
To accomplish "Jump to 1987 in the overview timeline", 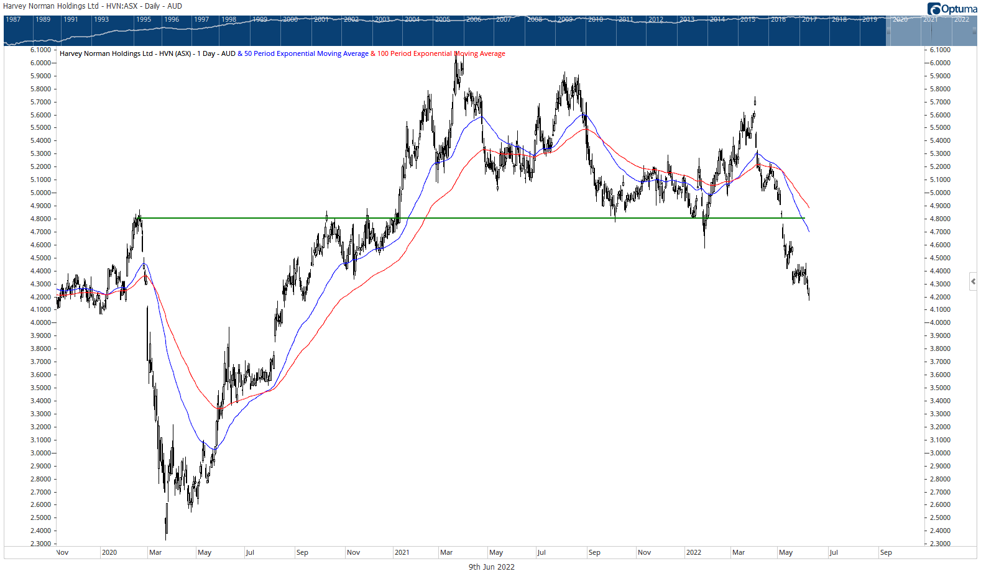I will pyautogui.click(x=13, y=19).
